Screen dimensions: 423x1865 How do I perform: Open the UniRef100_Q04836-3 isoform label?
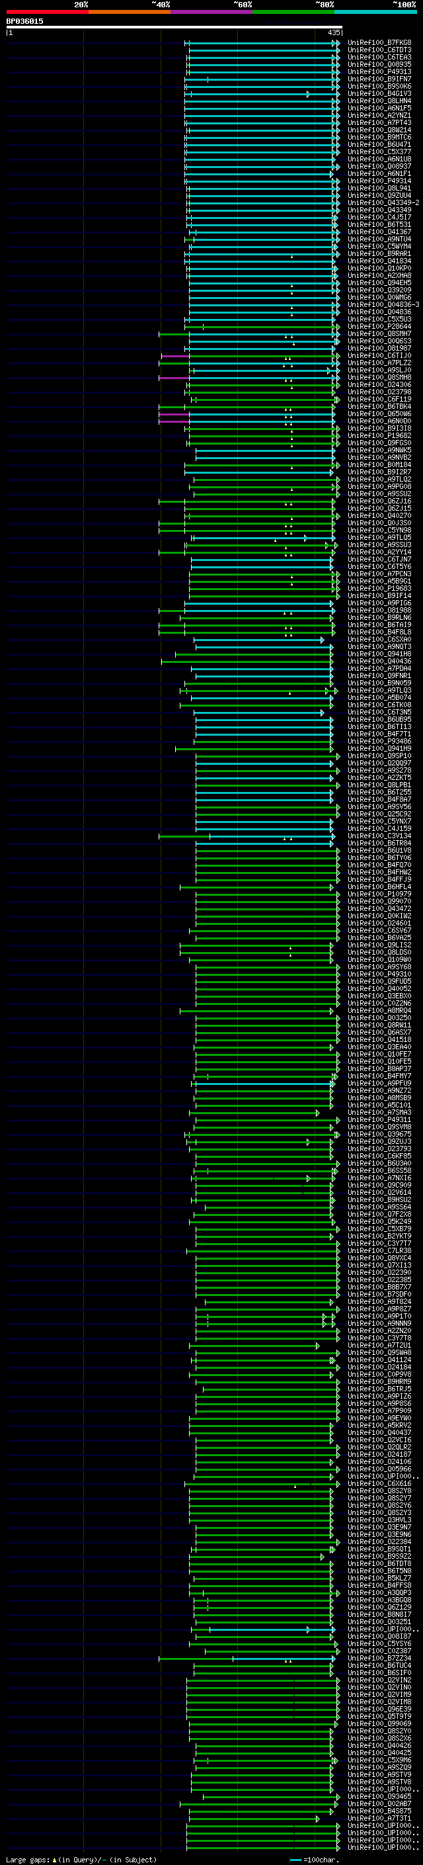pos(383,305)
